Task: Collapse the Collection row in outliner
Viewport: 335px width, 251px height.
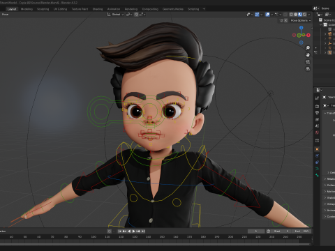Action: tap(321, 24)
